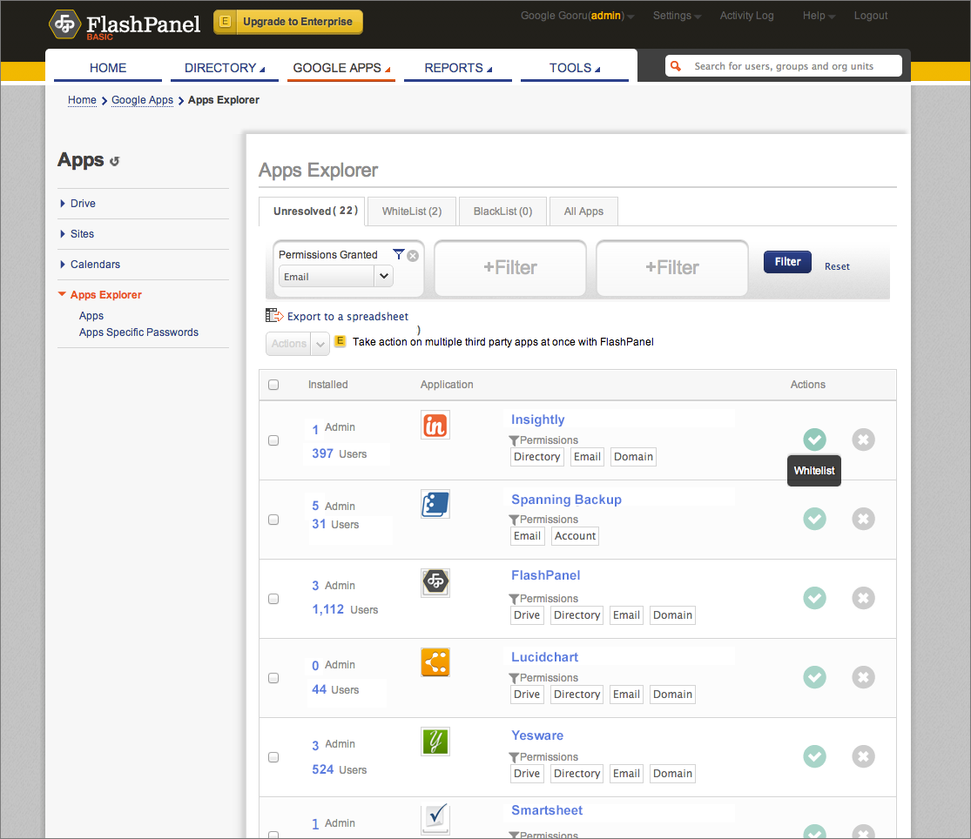Viewport: 971px width, 839px height.
Task: Click the Export to spreadsheet icon
Action: pos(274,316)
